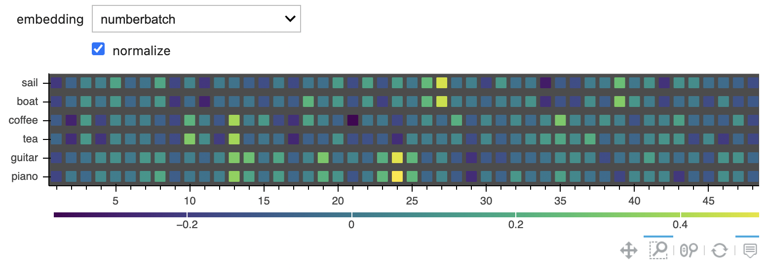The height and width of the screenshot is (272, 768).
Task: Click the color bar at 0 tick
Action: pos(351,215)
